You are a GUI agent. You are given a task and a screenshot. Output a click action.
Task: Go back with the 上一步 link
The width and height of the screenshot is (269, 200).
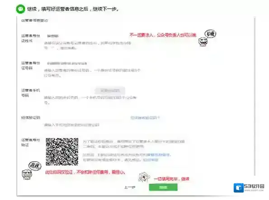(130, 187)
